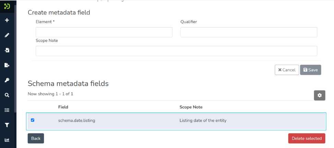Click the Back button
Image resolution: width=334 pixels, height=148 pixels.
36,138
